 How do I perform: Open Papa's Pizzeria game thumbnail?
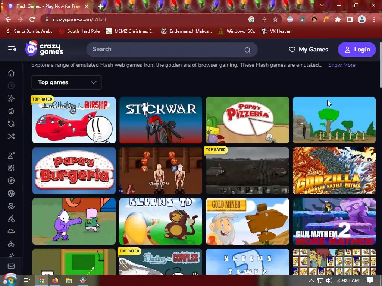click(248, 120)
